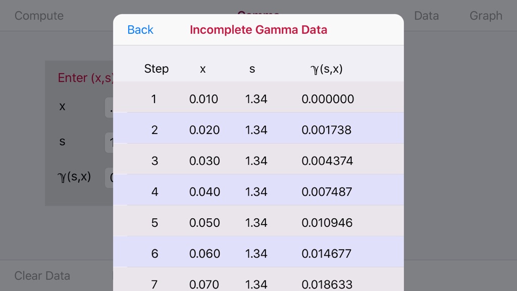Switch to the Data tab

point(426,16)
